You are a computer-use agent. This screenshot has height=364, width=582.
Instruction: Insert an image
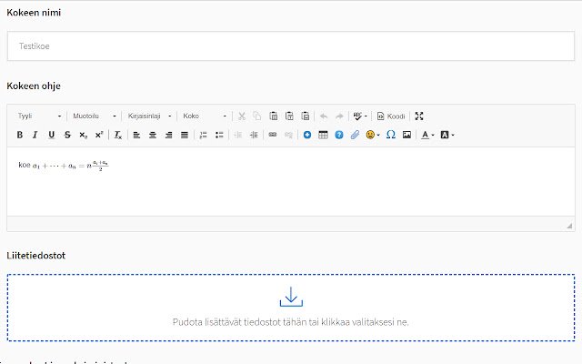(x=406, y=135)
